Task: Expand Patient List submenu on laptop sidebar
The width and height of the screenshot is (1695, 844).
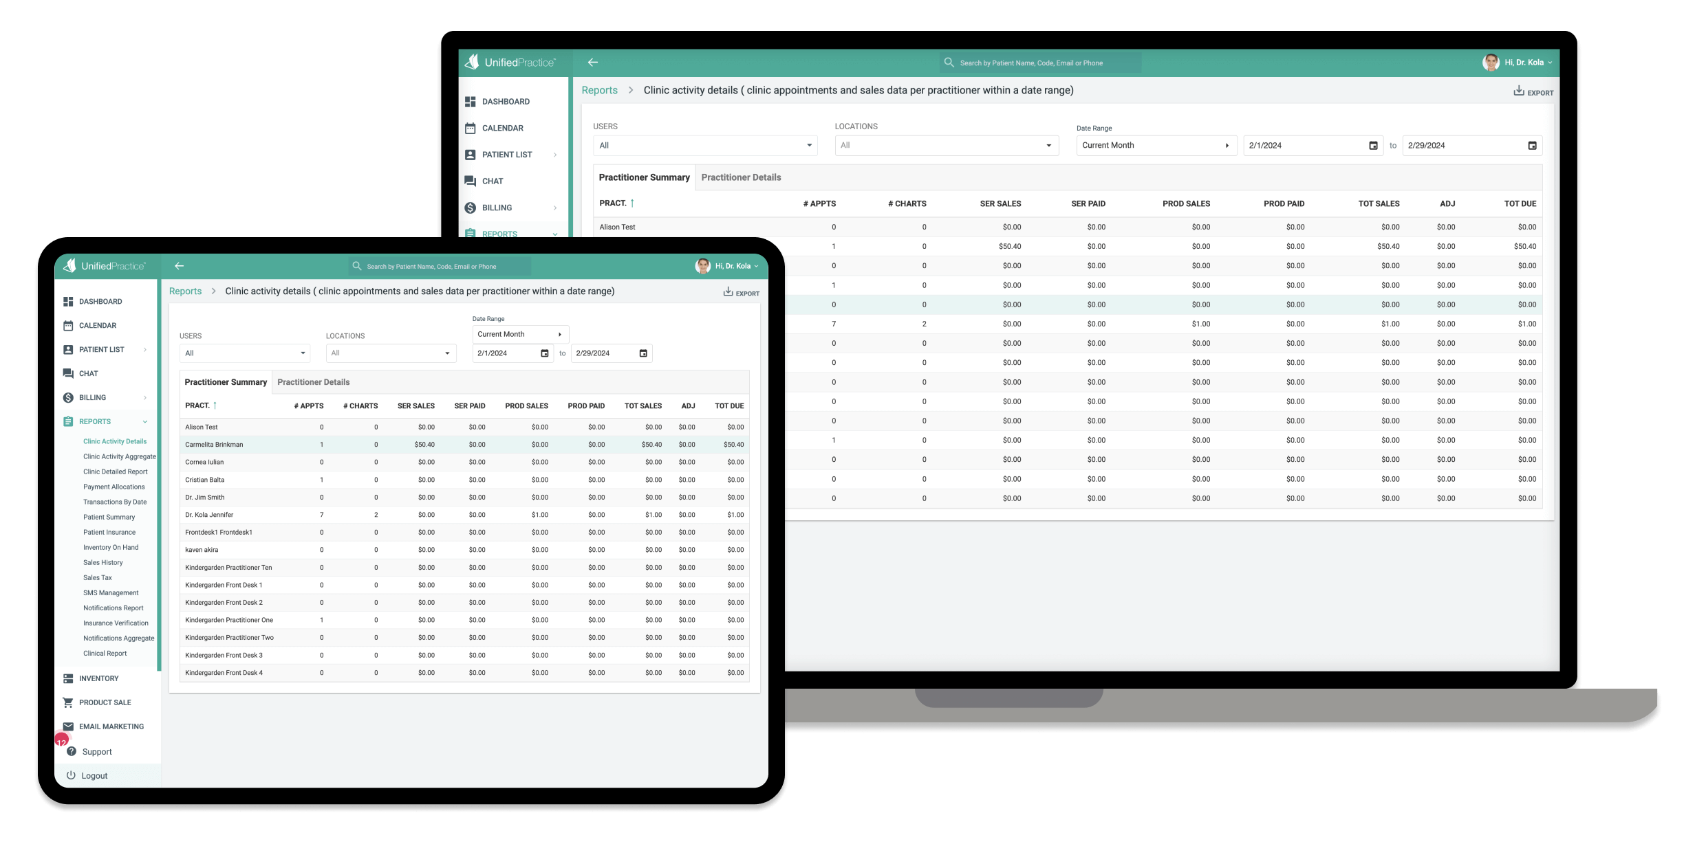Action: pos(554,155)
